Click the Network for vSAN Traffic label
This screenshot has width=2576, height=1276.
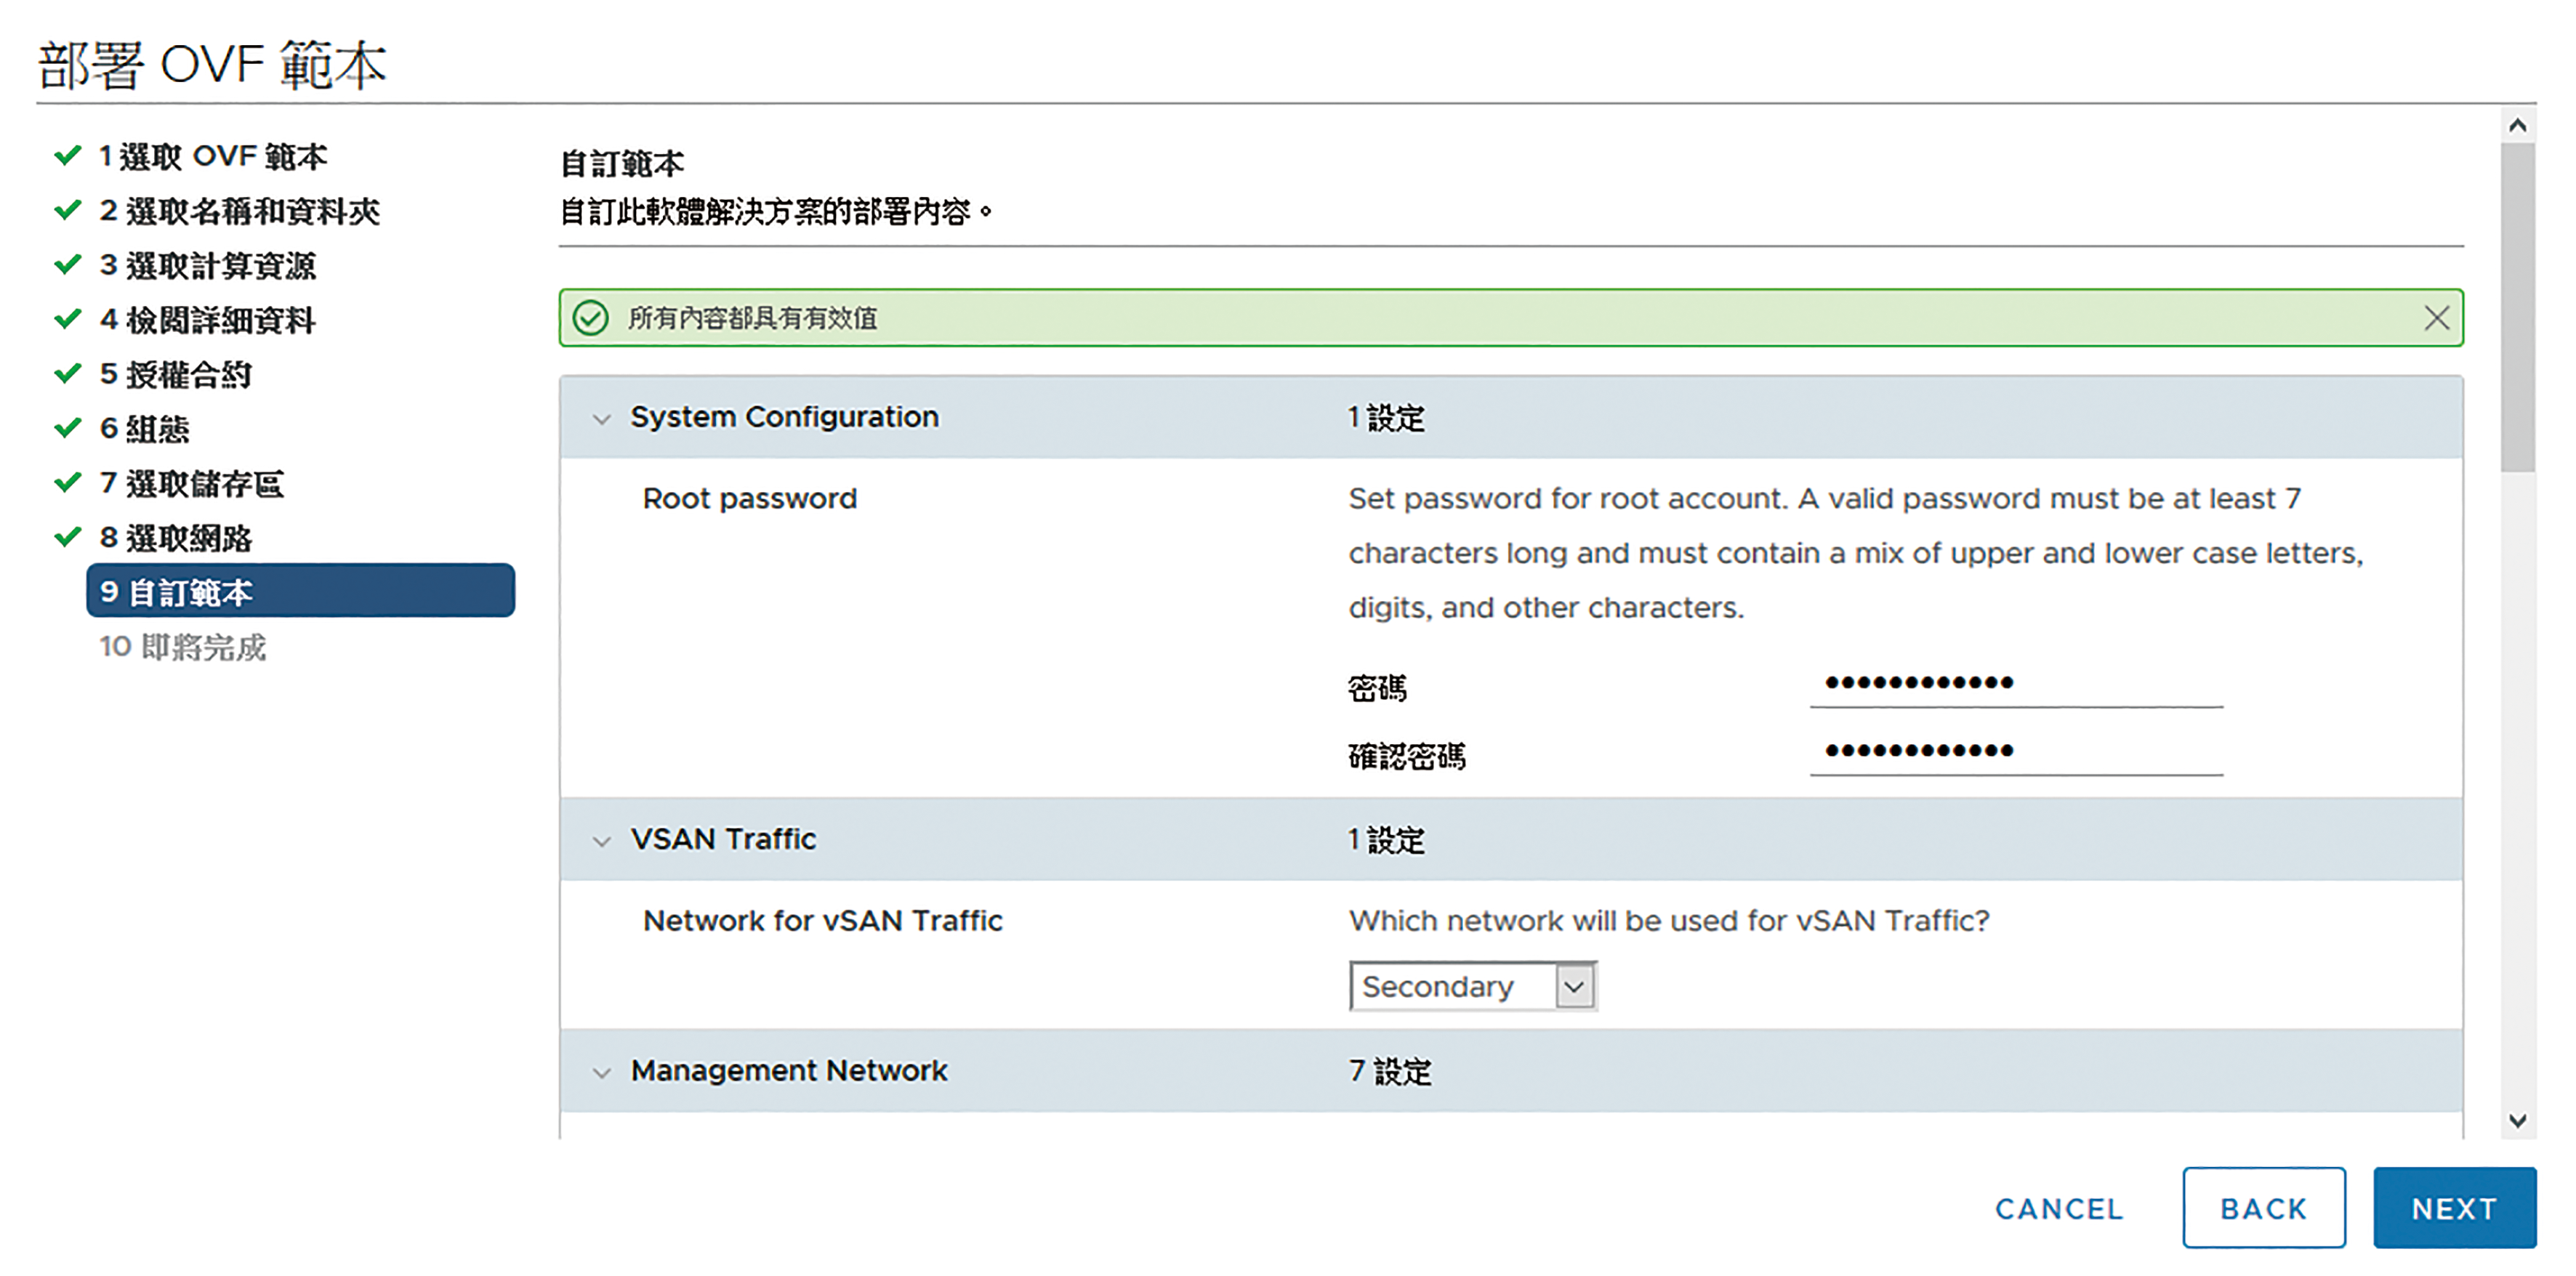(x=823, y=920)
